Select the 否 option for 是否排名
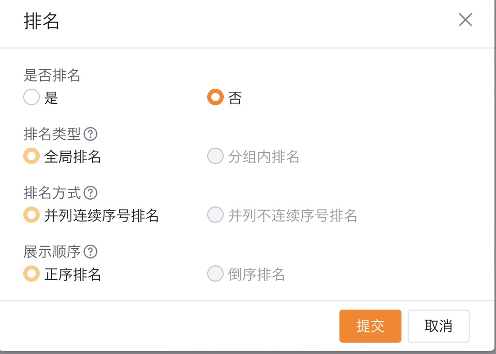This screenshot has height=354, width=496. pyautogui.click(x=215, y=97)
